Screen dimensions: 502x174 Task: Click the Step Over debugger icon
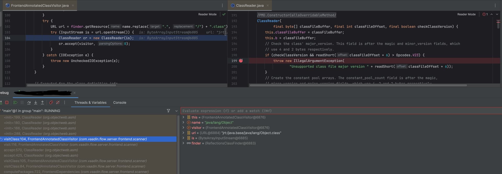click(x=29, y=103)
